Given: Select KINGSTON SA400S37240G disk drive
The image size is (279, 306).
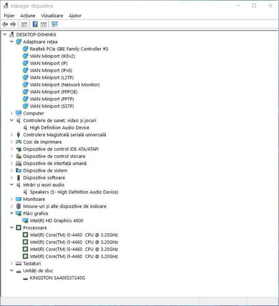Looking at the screenshot, I should point(58,278).
